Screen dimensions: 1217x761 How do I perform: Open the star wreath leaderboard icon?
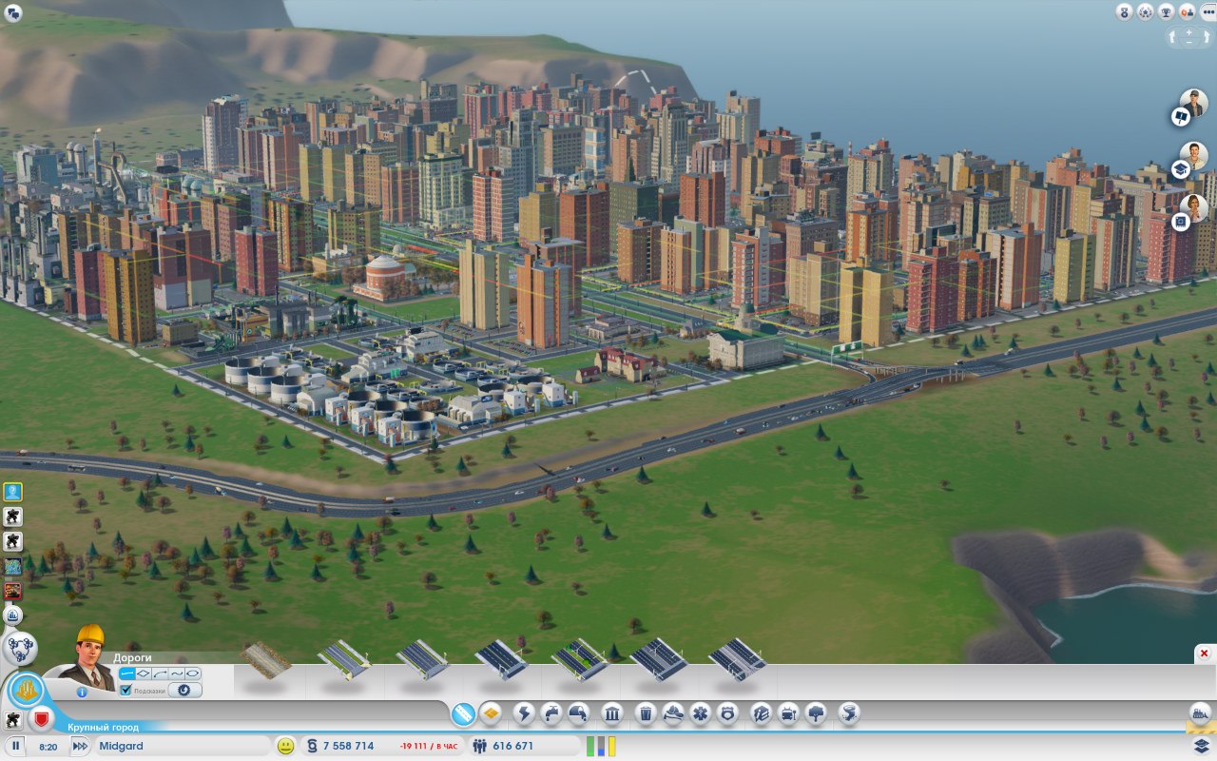pos(1146,12)
